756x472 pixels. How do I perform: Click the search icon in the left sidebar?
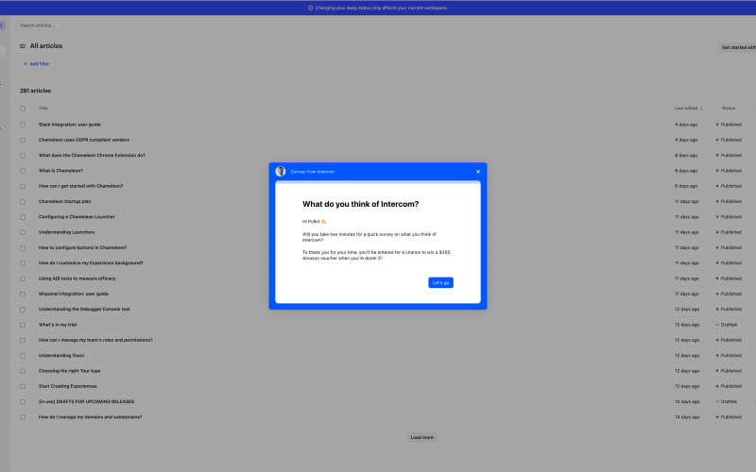click(x=2, y=25)
